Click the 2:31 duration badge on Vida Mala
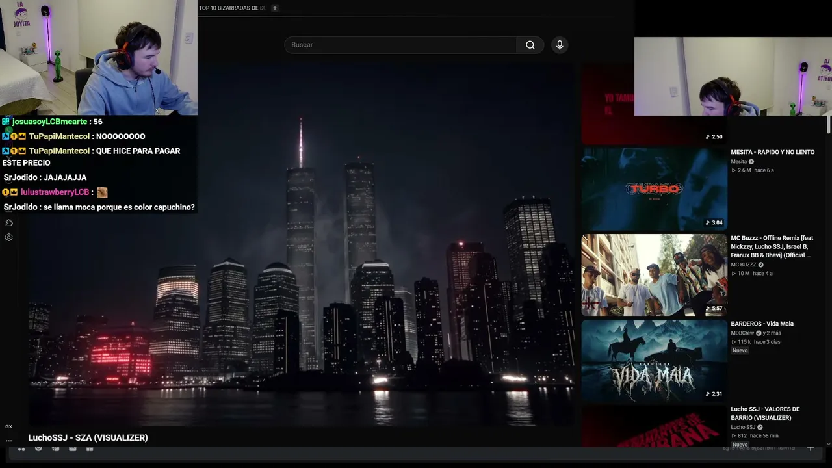The image size is (832, 468). [714, 394]
